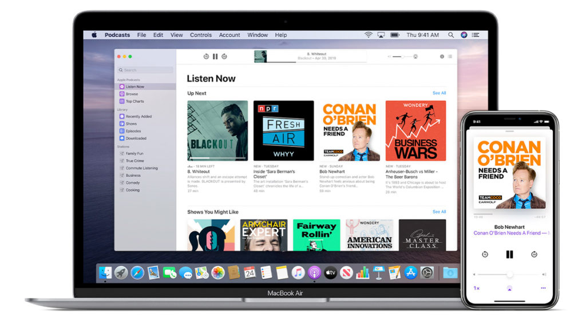Open the Fairway Rollin' show
586x322 pixels.
[x=316, y=235]
